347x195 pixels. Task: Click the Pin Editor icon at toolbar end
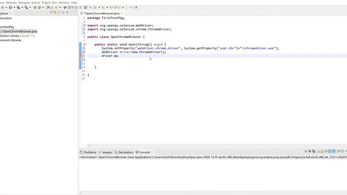136,8
